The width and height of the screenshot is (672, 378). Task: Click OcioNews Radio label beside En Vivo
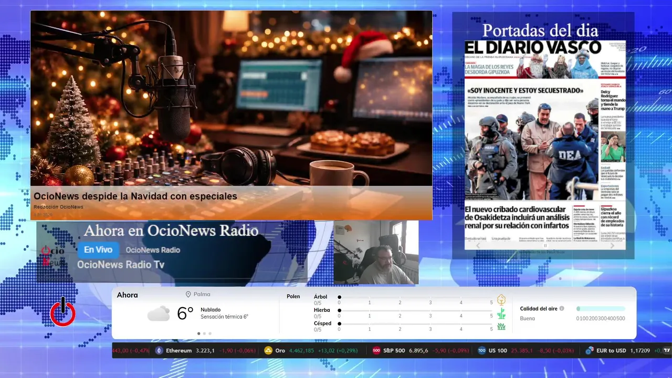(x=153, y=250)
